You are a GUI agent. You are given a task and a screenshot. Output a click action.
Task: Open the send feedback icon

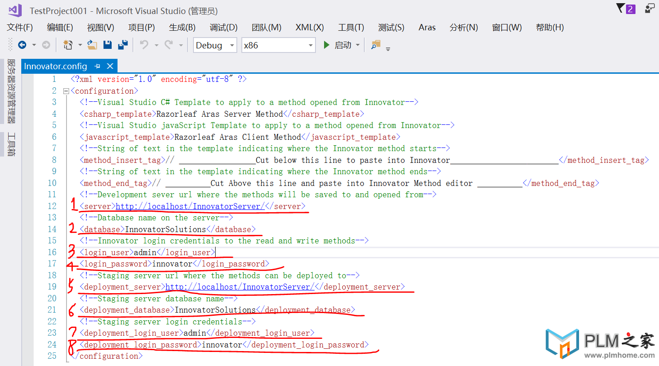tap(650, 9)
